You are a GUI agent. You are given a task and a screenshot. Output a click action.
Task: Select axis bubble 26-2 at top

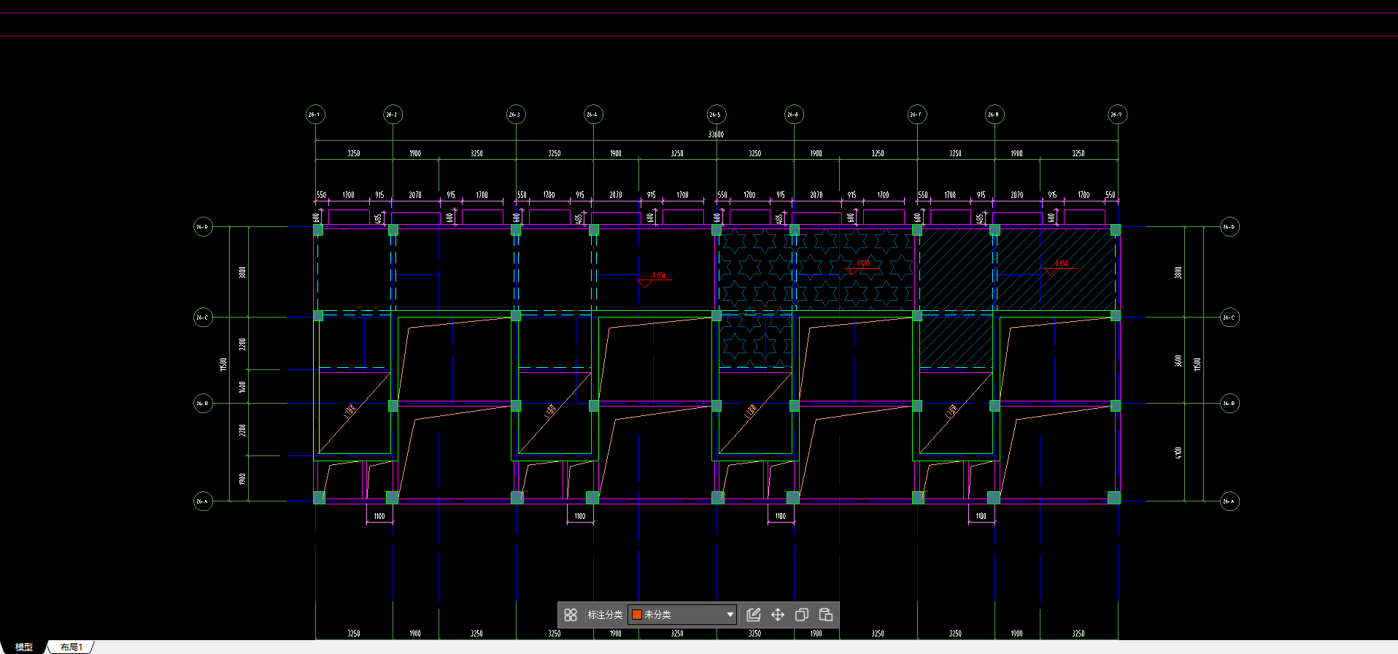coord(393,115)
